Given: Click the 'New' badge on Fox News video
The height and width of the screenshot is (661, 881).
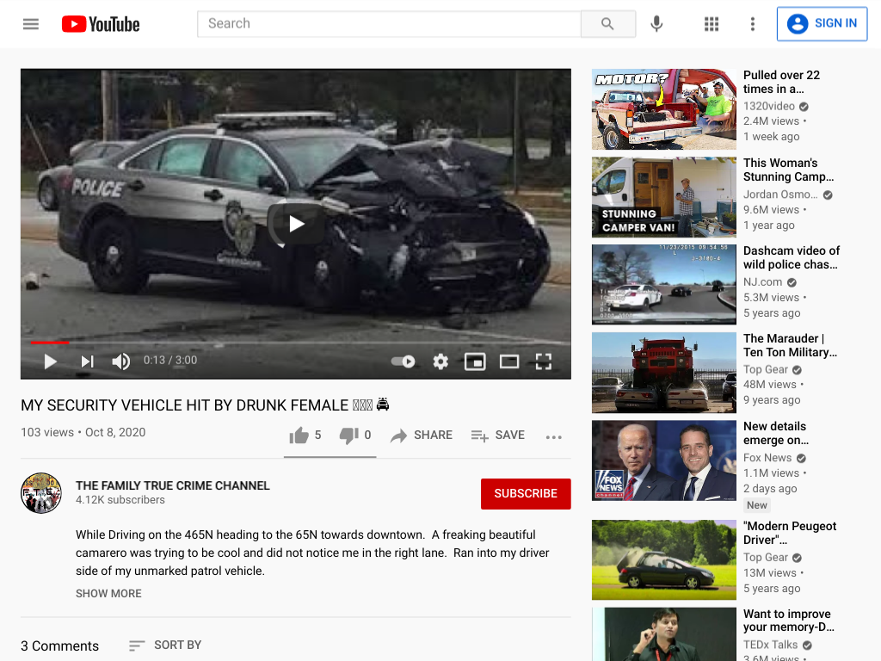Looking at the screenshot, I should 756,505.
